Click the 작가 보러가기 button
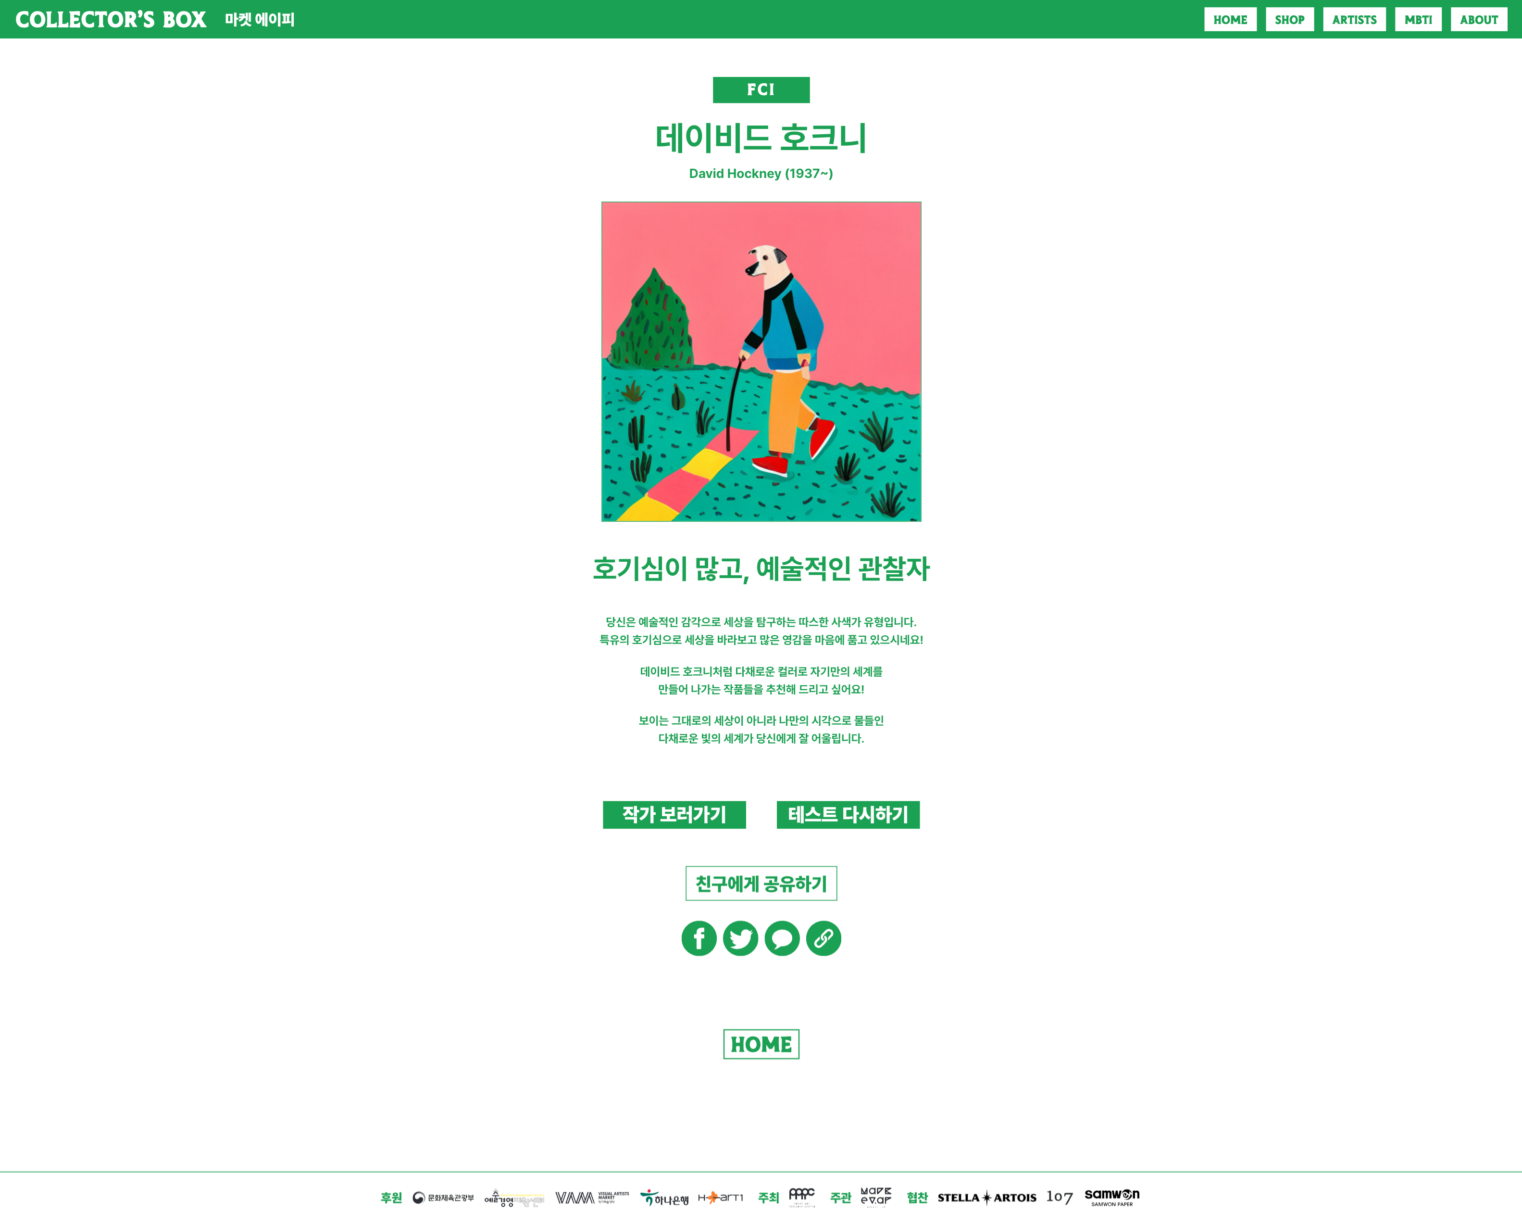The image size is (1522, 1224). (x=674, y=814)
